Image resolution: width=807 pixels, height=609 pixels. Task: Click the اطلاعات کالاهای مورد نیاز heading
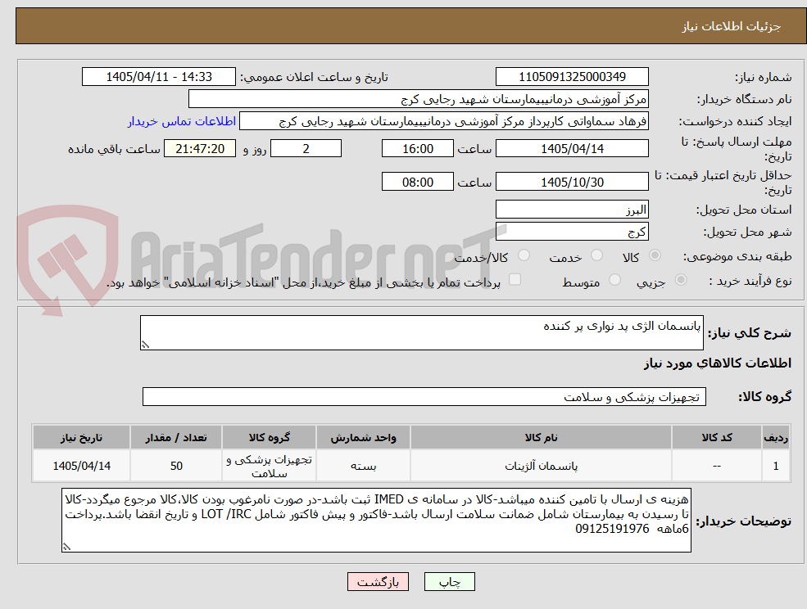[x=718, y=363]
